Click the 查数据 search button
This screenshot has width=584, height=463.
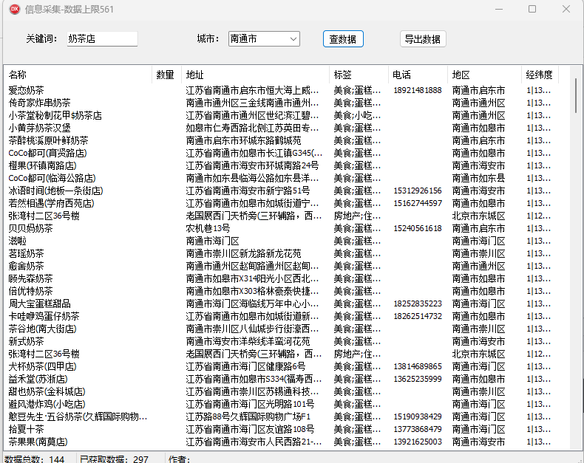(x=343, y=39)
